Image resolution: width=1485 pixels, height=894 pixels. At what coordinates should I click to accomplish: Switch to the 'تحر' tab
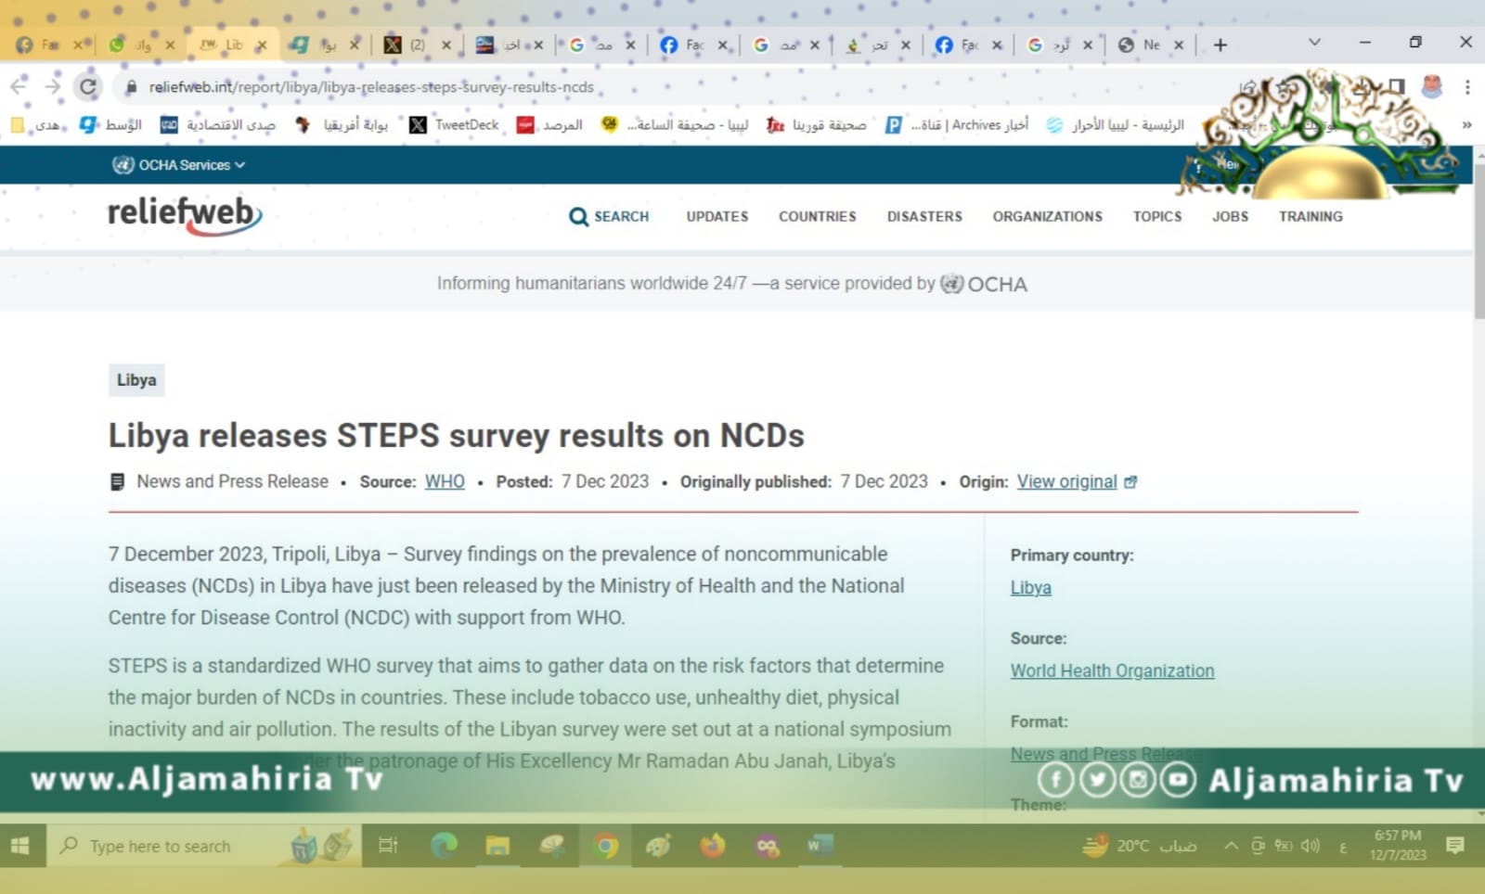877,45
